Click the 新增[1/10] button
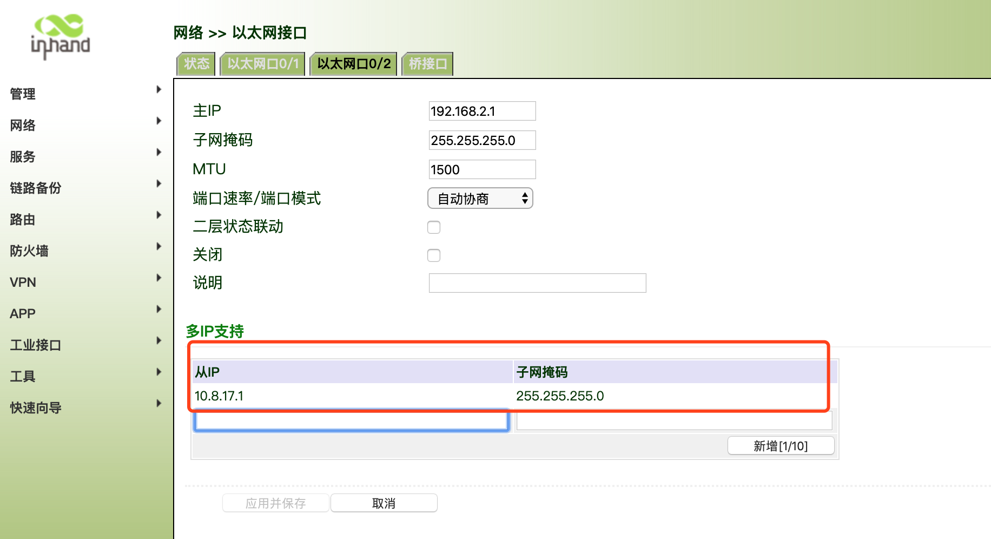Screen dimensions: 991x539 [781, 446]
